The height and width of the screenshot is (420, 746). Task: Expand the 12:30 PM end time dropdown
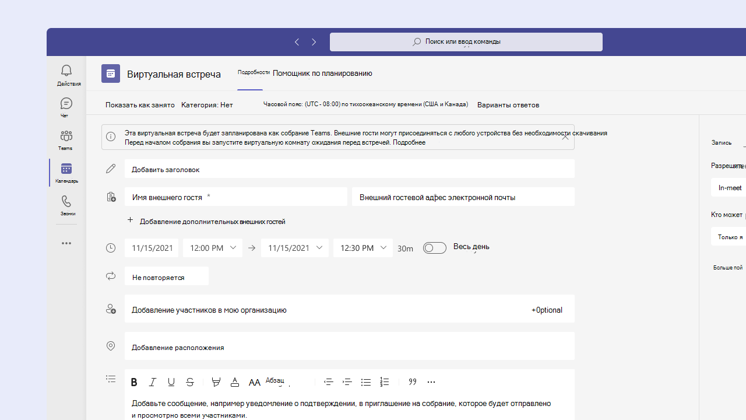363,248
